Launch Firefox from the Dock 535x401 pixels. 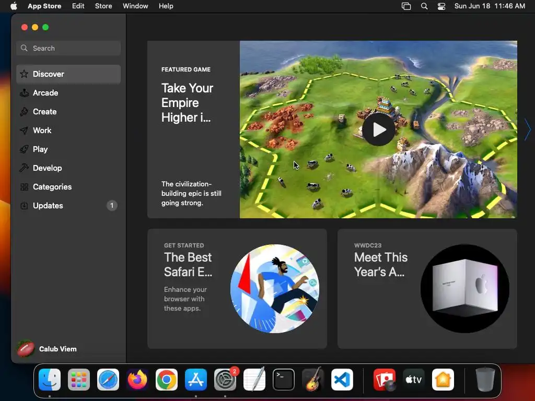[137, 380]
